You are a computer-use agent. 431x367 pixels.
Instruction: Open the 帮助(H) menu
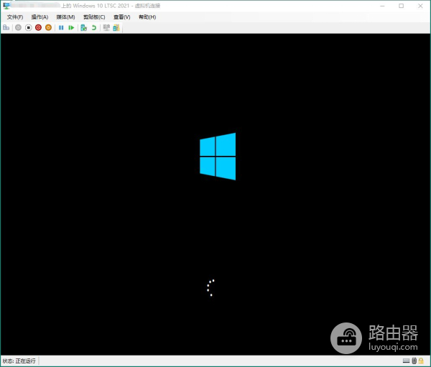[147, 17]
